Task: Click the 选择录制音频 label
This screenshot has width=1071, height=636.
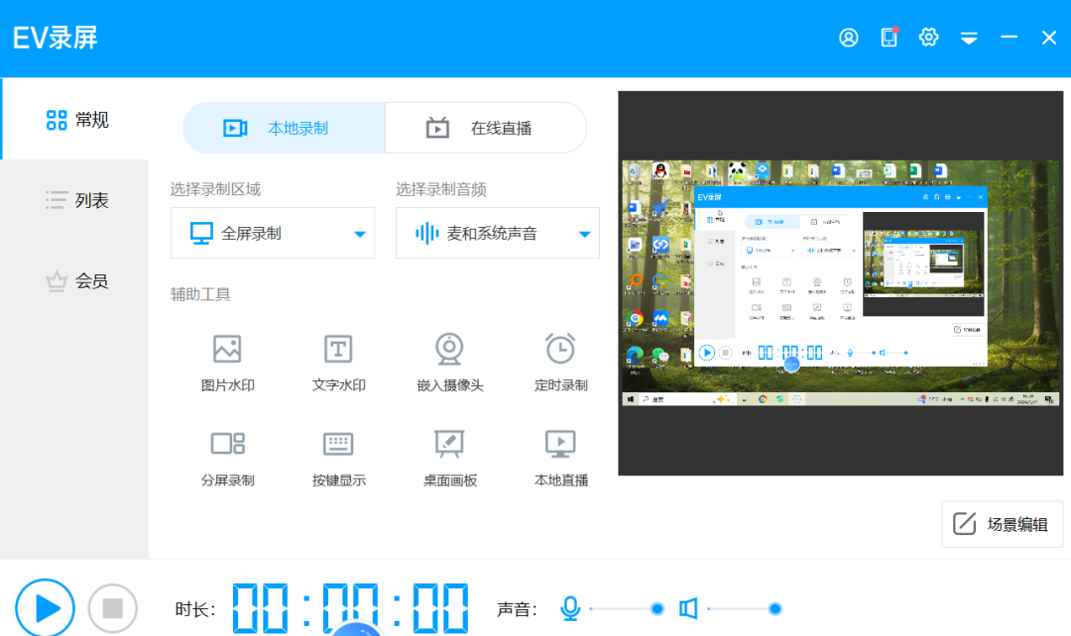Action: [440, 189]
